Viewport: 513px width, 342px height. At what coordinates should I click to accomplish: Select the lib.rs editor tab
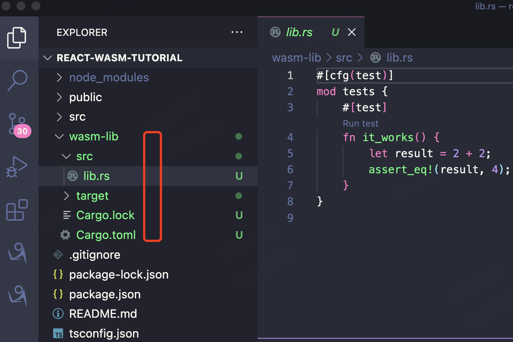[x=299, y=32]
